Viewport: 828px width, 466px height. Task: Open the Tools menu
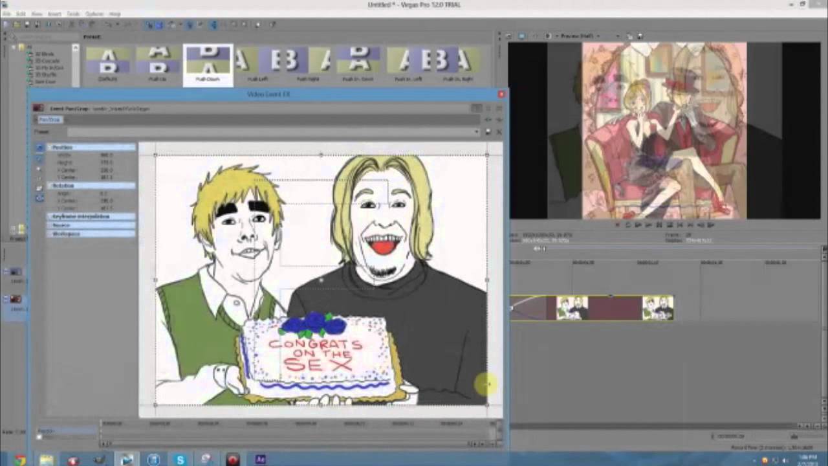pyautogui.click(x=73, y=14)
